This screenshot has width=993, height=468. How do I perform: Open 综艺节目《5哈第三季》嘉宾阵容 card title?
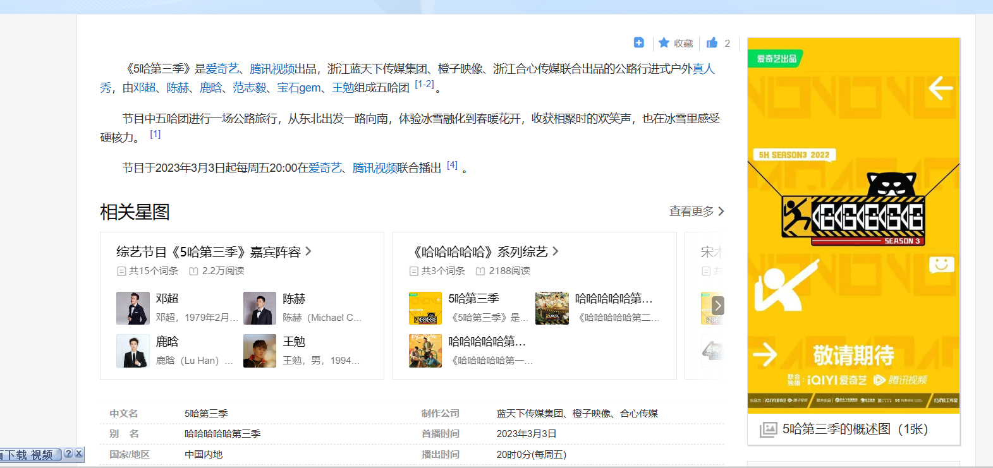[x=214, y=252]
